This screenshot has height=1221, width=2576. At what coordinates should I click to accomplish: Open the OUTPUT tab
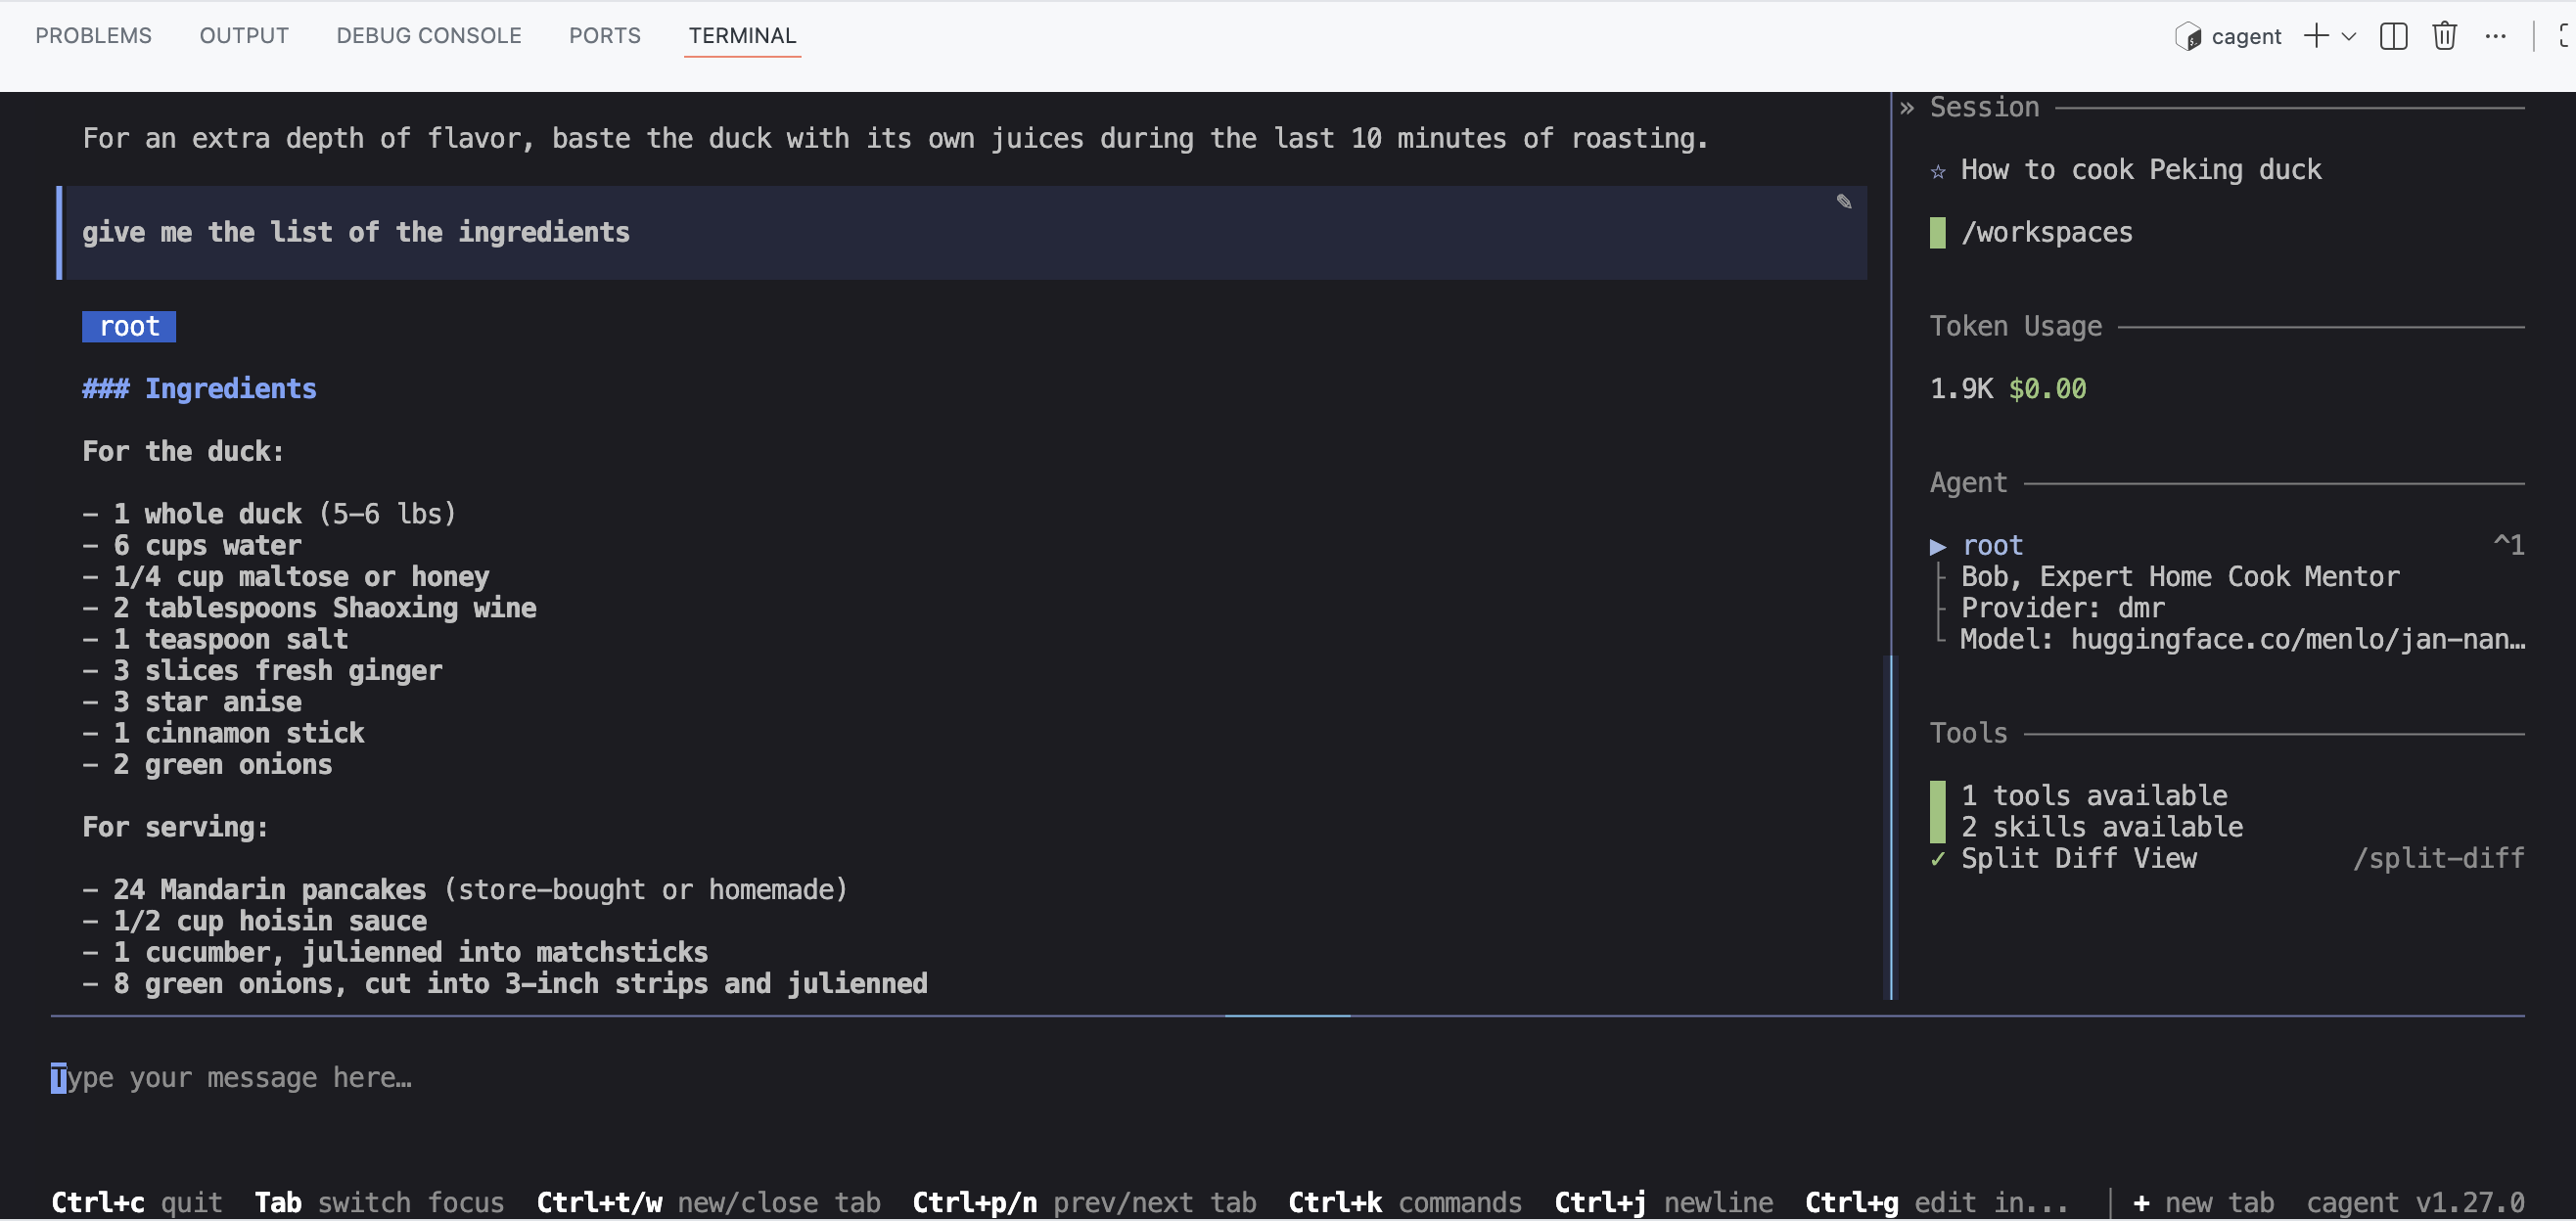244,36
